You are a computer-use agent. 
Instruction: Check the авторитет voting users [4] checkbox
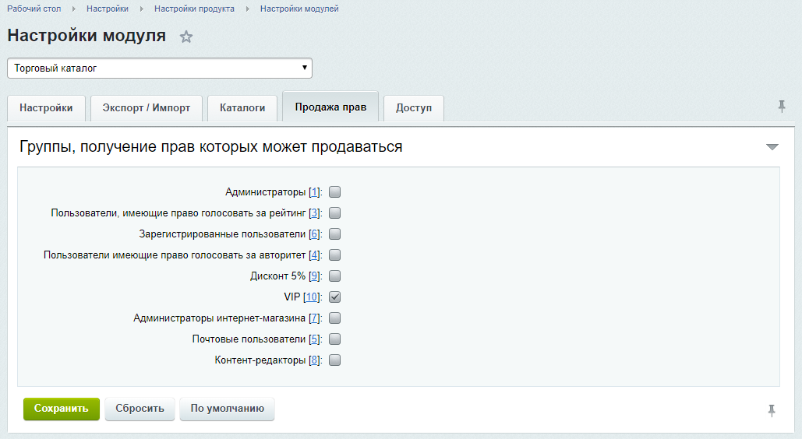(x=334, y=255)
